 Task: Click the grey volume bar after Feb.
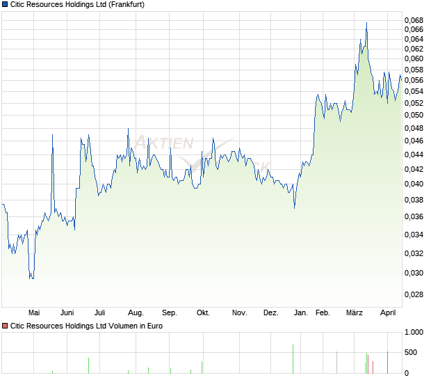(336, 363)
